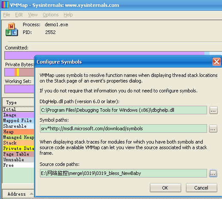Close the Configure Symbols dialog
The width and height of the screenshot is (222, 199).
tap(216, 62)
